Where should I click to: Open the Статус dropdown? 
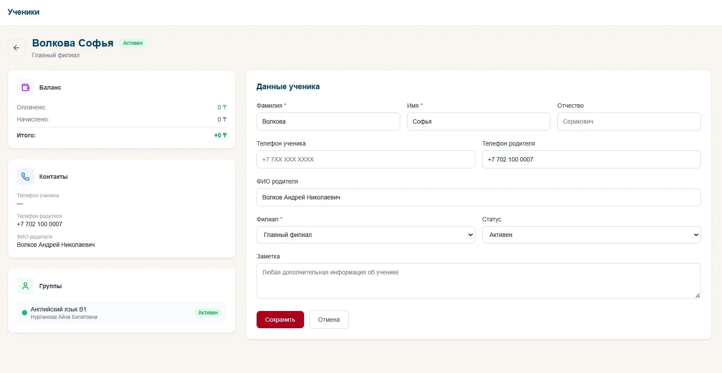pyautogui.click(x=591, y=235)
